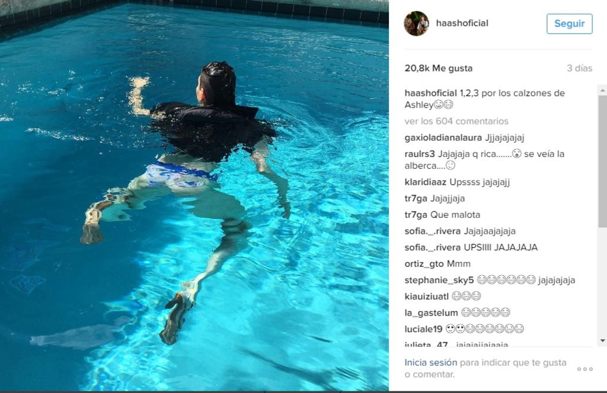Screen dimensions: 607x393
Task: Click the comments scrollbar thumb
Action: tap(602, 161)
